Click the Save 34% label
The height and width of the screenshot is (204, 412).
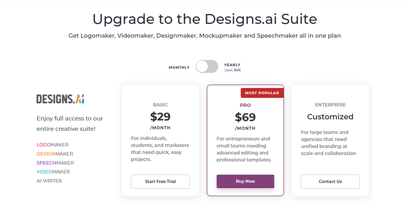(232, 70)
